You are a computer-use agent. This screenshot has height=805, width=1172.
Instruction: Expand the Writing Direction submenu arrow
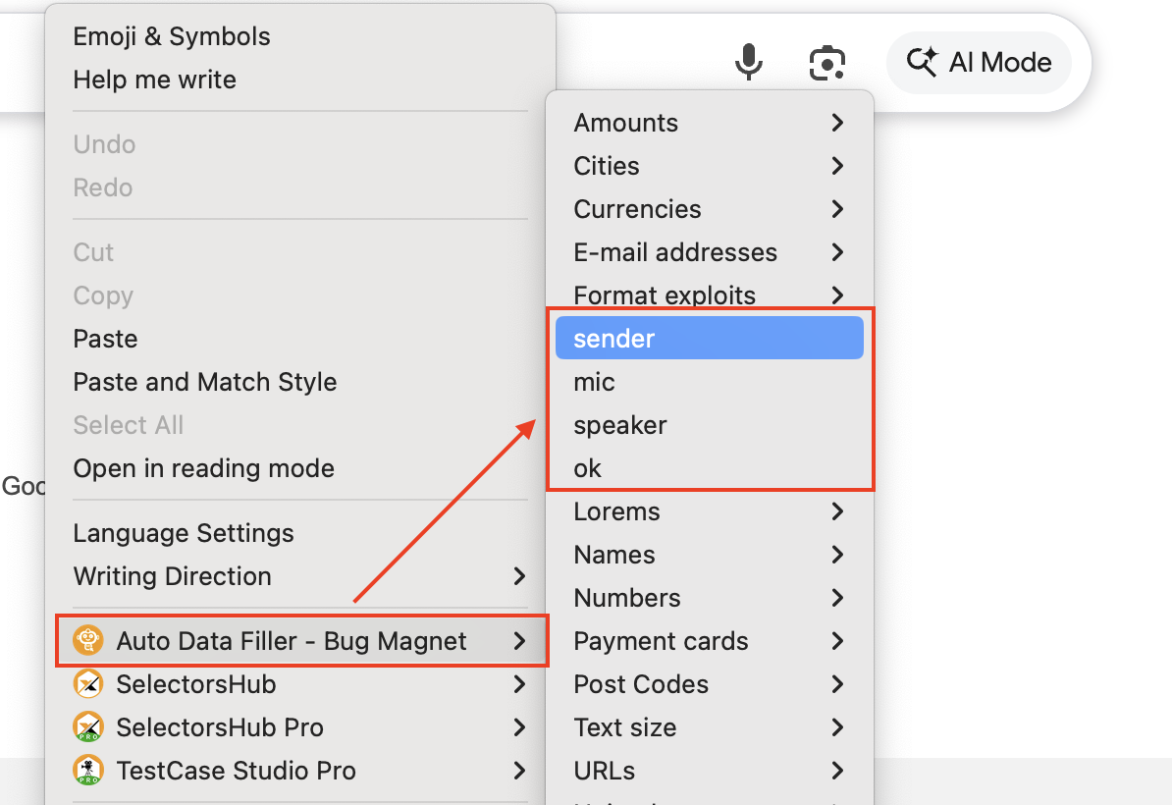point(519,576)
